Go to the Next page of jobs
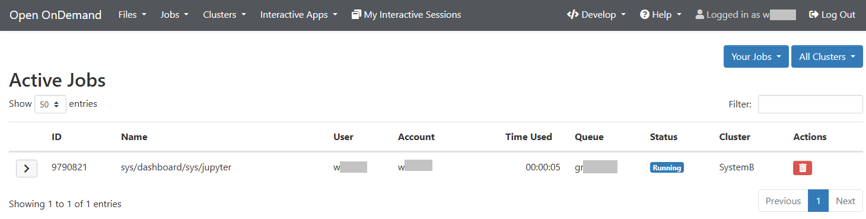This screenshot has width=866, height=219. [x=845, y=201]
